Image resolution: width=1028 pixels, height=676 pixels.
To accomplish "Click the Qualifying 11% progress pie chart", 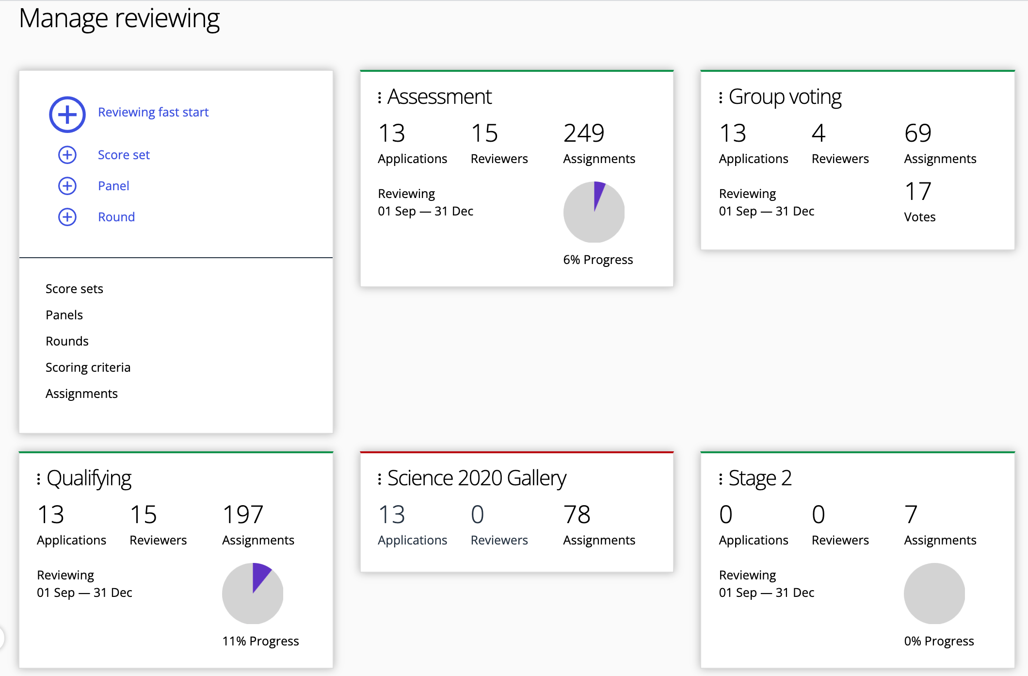I will [x=253, y=593].
